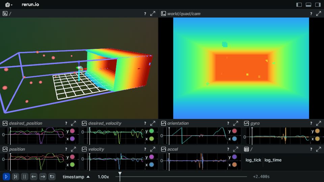Click desired_velocity y legend color dot

152,131
